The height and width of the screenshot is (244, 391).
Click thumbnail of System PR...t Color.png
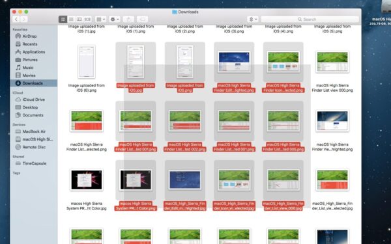pos(136,180)
